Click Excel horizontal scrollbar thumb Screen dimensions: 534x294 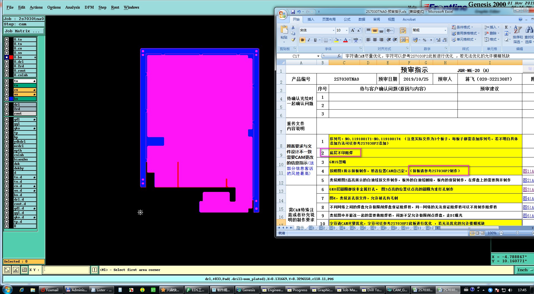(469, 228)
